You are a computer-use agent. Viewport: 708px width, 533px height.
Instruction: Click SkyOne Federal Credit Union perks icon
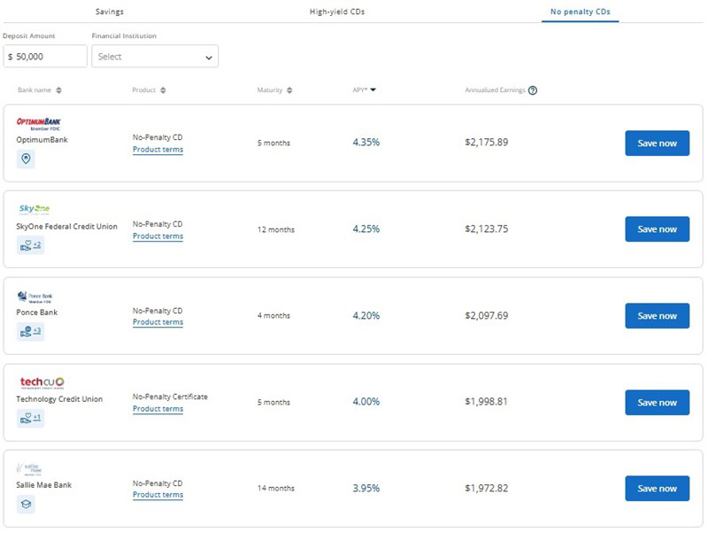pyautogui.click(x=30, y=245)
